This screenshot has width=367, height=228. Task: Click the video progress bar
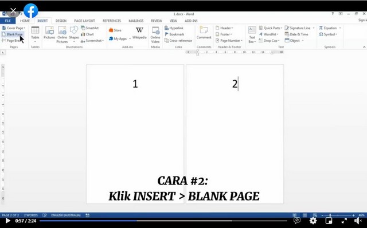coord(163,221)
